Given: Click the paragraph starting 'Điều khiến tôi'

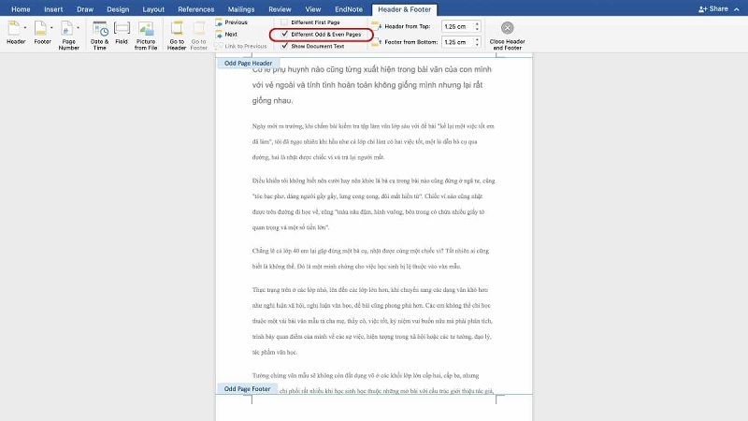Looking at the screenshot, I should (373, 204).
